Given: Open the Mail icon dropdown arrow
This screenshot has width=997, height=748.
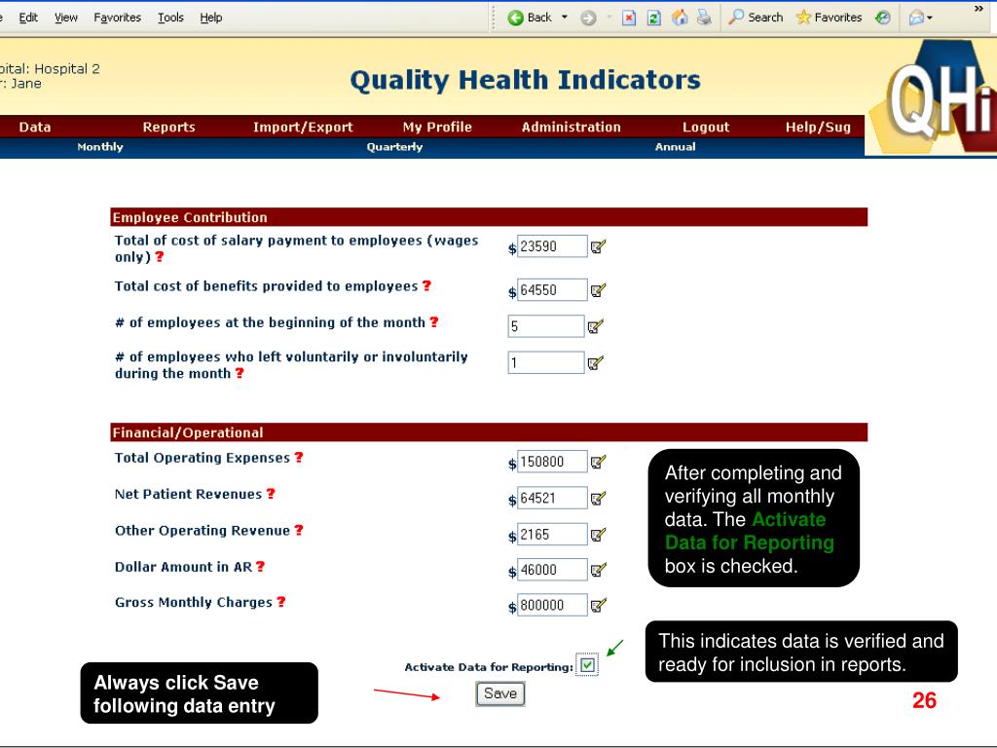Looking at the screenshot, I should click(x=930, y=18).
